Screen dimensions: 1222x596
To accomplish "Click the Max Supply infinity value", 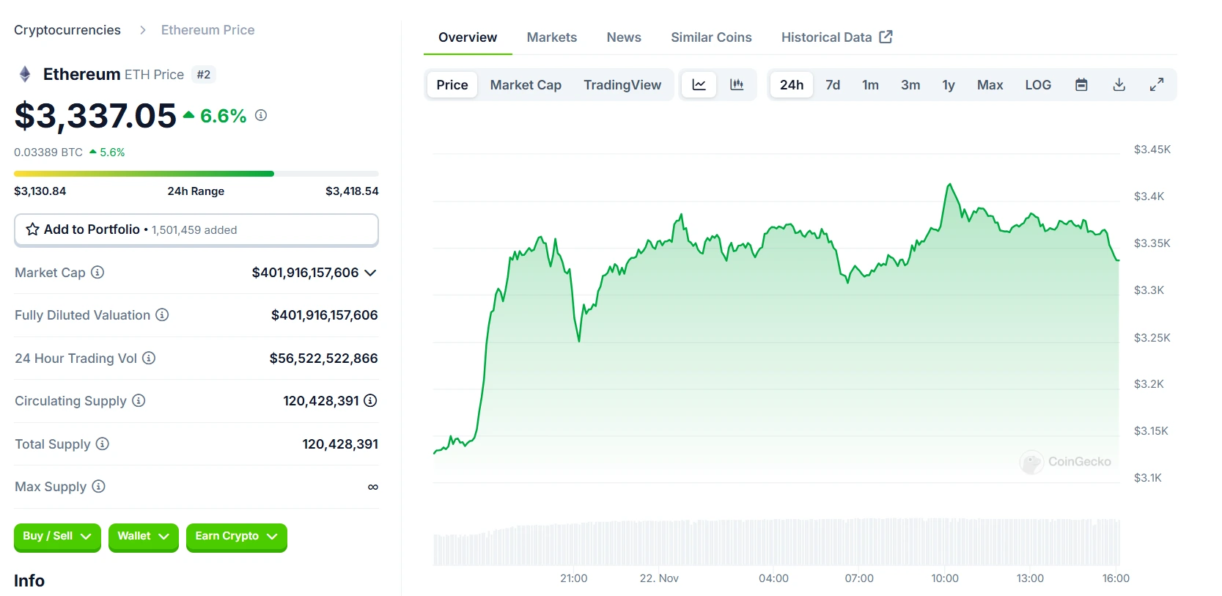I will (373, 487).
